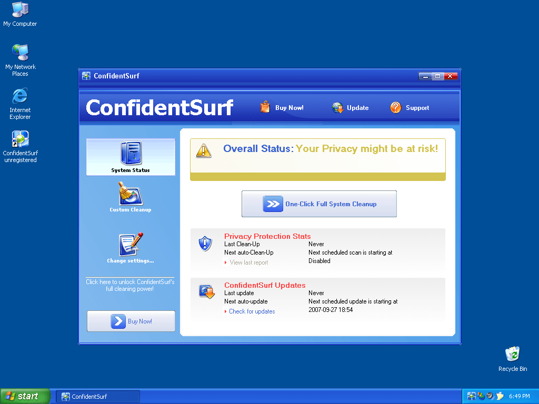Viewport: 539px width, 404px height.
Task: Click the Update globe icon
Action: (x=338, y=108)
